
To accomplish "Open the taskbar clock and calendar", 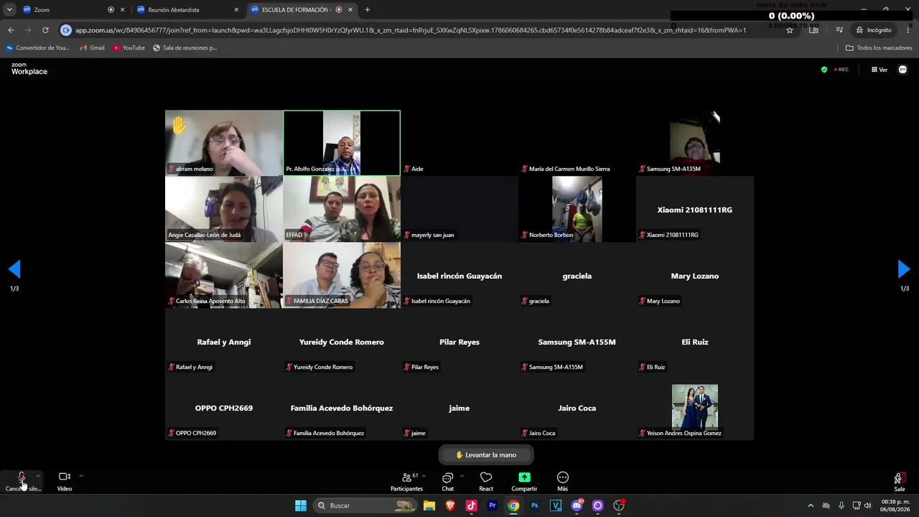I will point(895,506).
